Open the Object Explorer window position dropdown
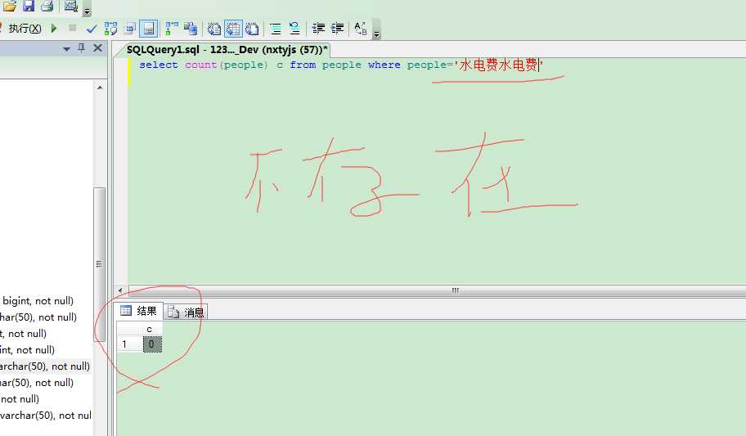 pyautogui.click(x=66, y=48)
